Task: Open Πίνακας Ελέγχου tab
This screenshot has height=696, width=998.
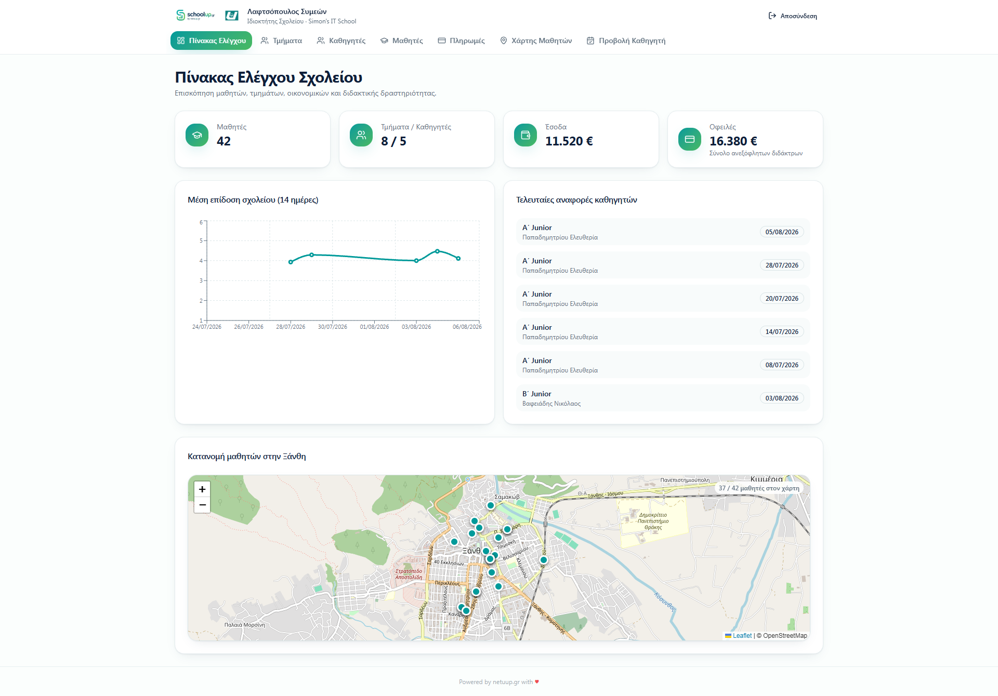Action: point(212,41)
